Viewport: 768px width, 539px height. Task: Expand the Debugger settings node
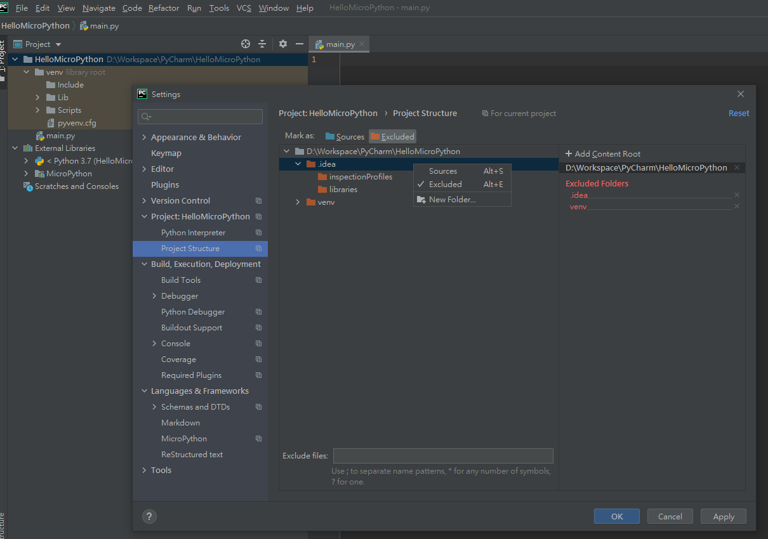point(155,296)
